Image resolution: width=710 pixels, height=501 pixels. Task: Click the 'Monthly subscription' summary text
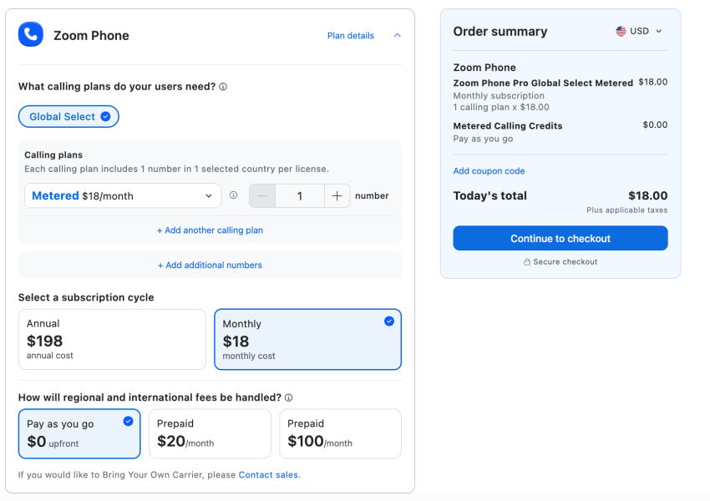click(x=499, y=96)
